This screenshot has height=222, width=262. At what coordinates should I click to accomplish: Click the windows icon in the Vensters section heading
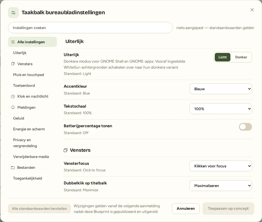click(x=66, y=150)
